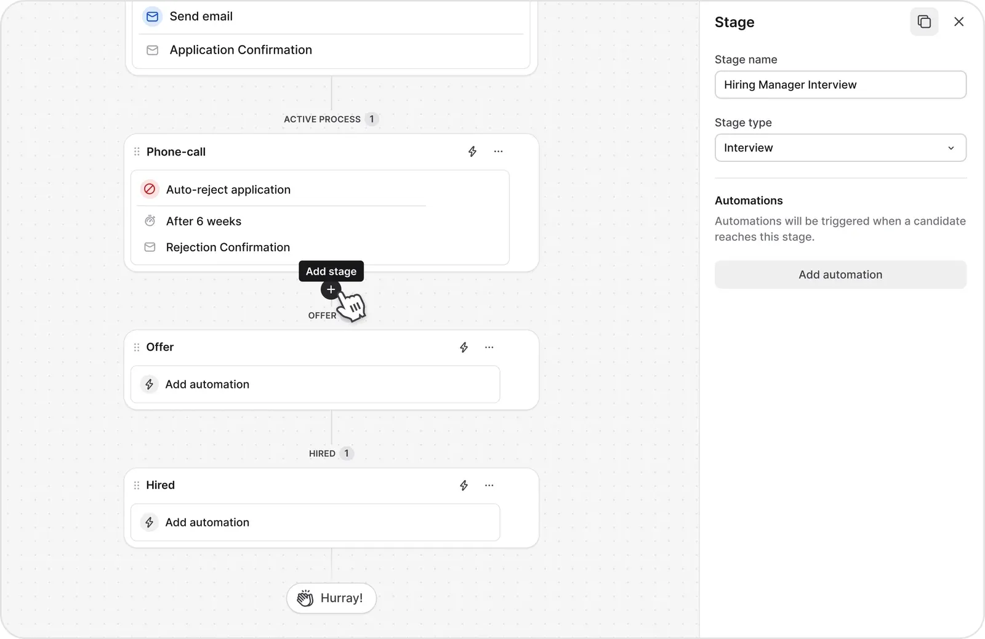Open the Stage type Interview dropdown

840,148
